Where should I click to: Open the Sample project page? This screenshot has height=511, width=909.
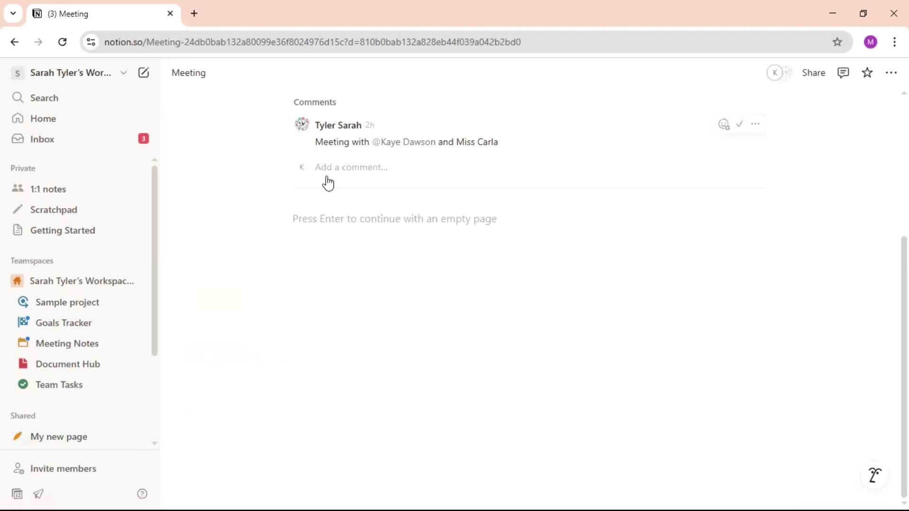80,302
